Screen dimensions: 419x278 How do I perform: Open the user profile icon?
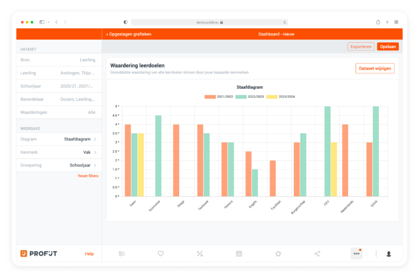[389, 254]
